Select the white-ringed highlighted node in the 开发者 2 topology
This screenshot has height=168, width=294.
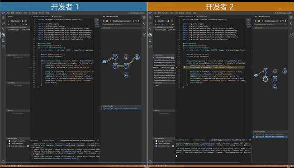click(265, 79)
